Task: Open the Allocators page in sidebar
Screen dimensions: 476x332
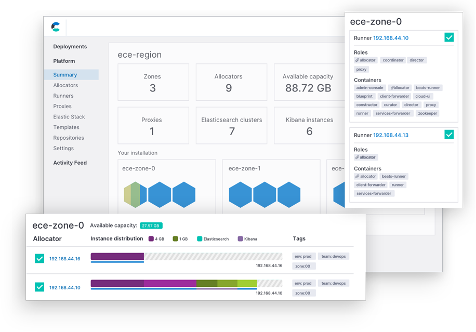Action: (x=65, y=85)
